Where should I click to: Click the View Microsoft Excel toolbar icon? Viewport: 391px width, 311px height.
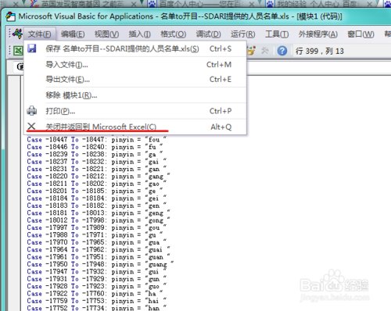18,51
